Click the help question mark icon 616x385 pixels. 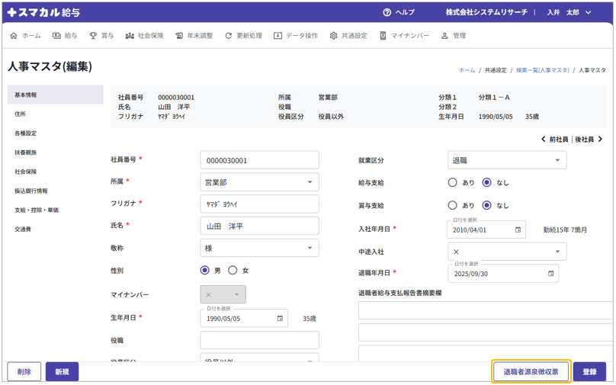tap(387, 13)
